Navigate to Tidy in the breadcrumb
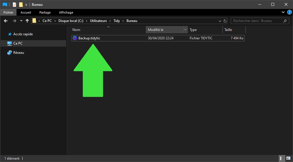The image size is (293, 162). pos(117,21)
